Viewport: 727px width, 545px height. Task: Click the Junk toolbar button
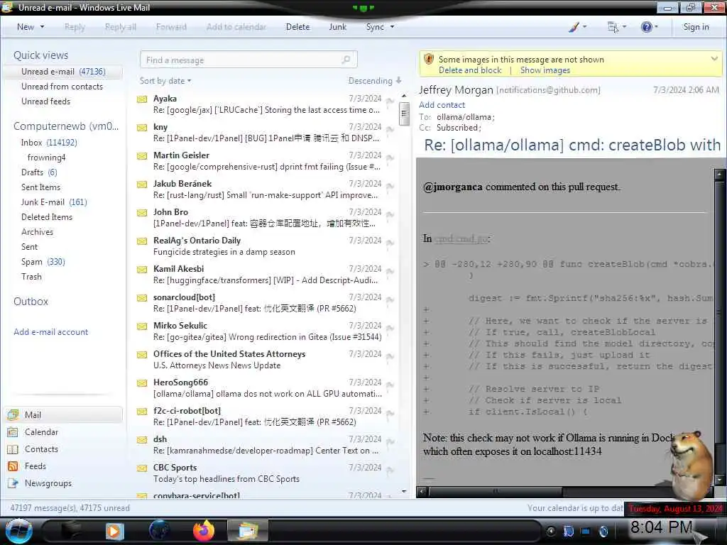tap(337, 27)
